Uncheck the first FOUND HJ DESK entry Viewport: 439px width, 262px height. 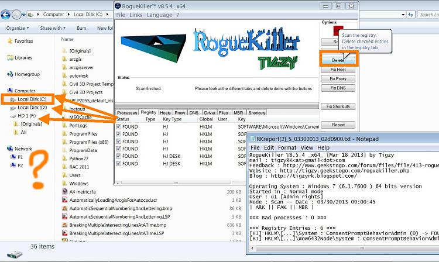(x=118, y=156)
